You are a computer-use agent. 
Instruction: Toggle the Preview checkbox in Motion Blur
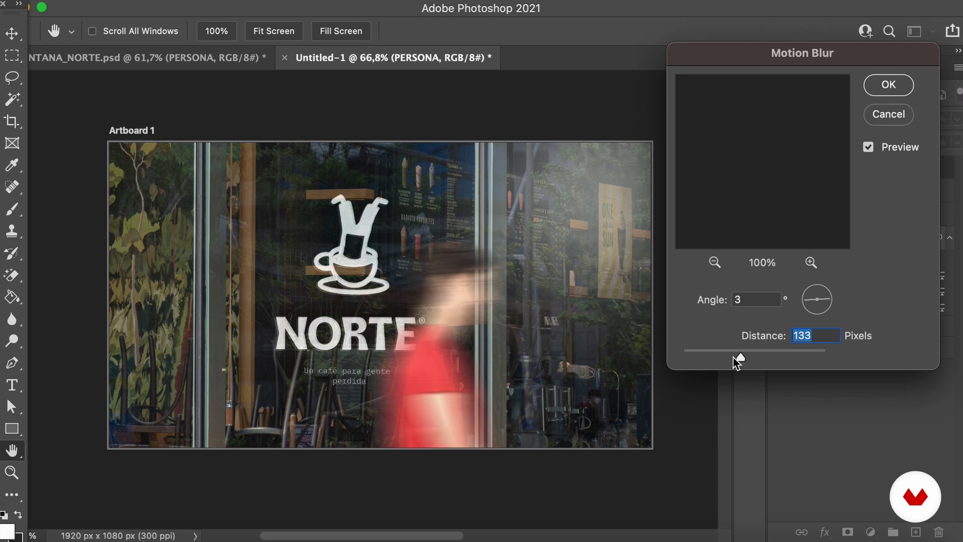868,147
